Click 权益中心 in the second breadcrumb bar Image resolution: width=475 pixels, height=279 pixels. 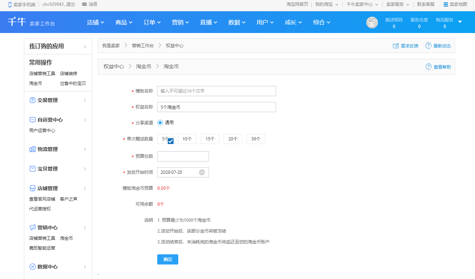tap(114, 67)
